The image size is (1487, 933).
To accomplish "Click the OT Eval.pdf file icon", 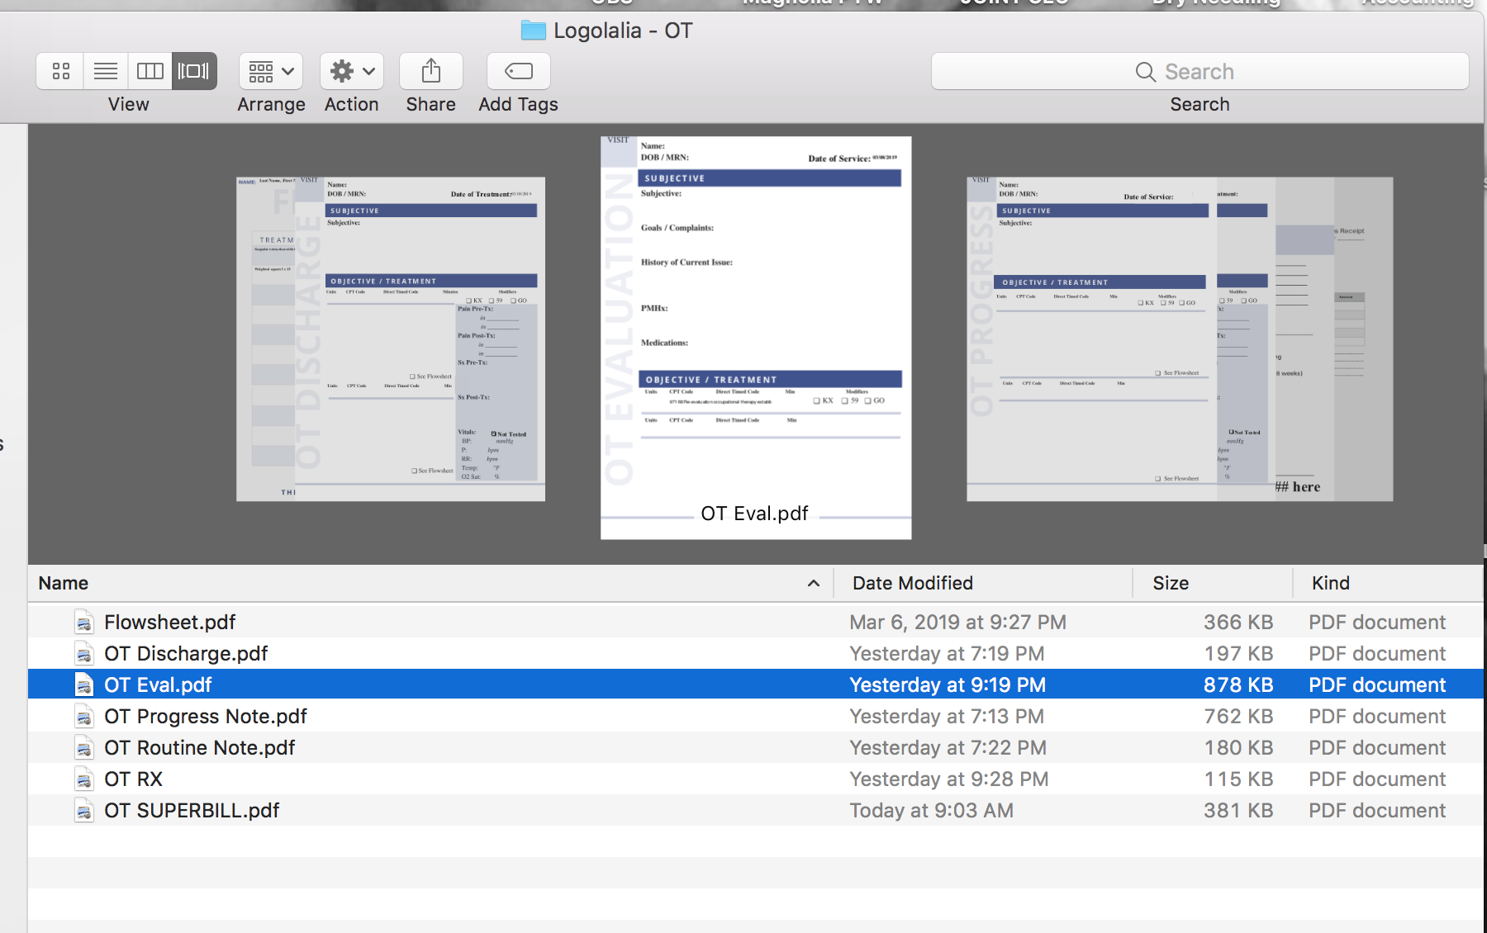I will 83,684.
